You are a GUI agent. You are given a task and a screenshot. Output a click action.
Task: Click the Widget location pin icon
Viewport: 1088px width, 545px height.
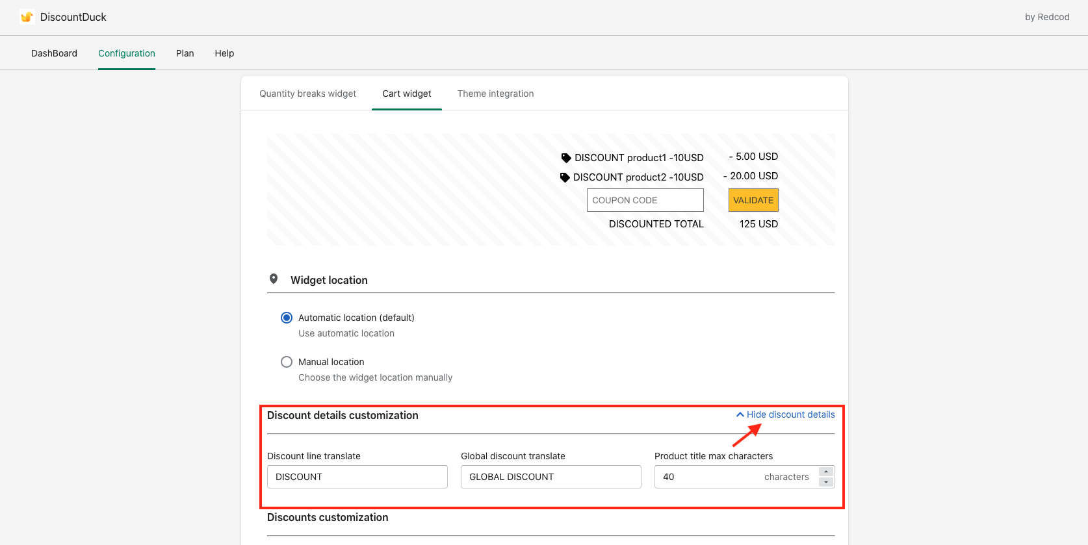coord(274,279)
